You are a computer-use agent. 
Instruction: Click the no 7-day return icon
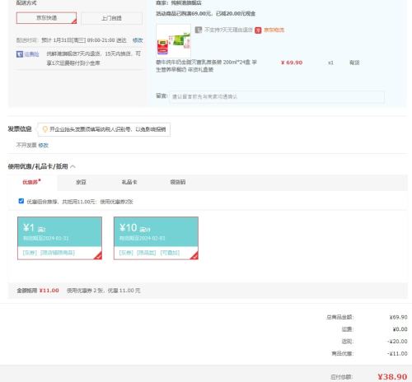pyautogui.click(x=199, y=30)
